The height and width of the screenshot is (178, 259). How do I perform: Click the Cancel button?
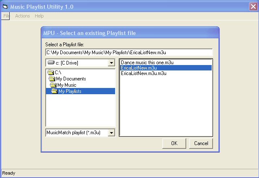point(201,143)
